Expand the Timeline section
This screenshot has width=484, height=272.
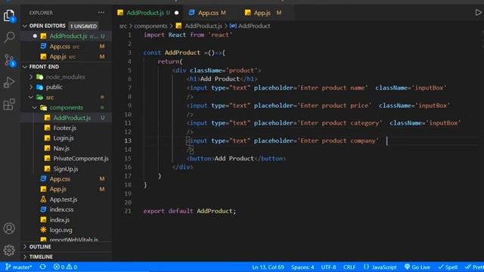[x=41, y=257]
